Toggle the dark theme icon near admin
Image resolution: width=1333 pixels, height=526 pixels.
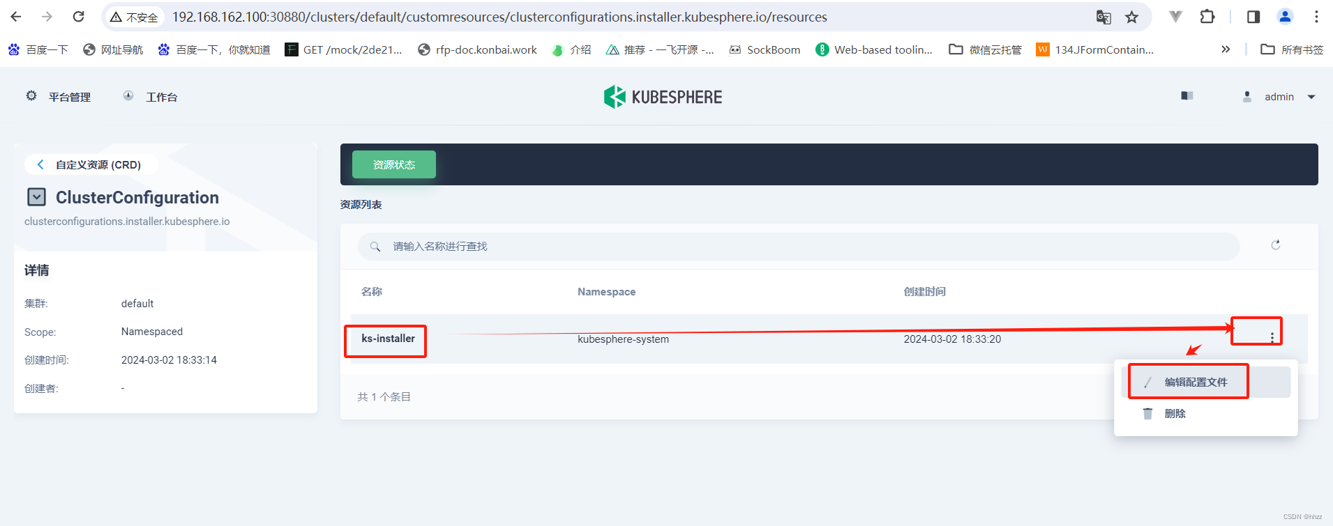pyautogui.click(x=1187, y=96)
